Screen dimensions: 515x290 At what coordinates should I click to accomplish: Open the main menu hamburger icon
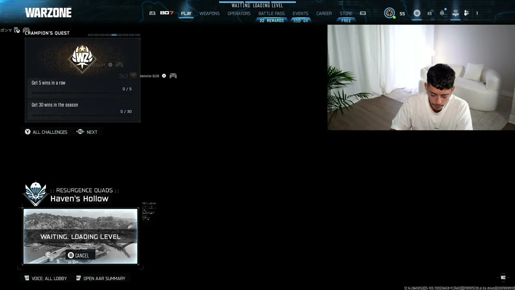point(417,13)
